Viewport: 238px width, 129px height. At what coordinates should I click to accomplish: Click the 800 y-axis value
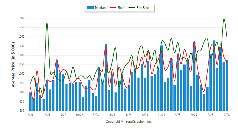click(22, 111)
